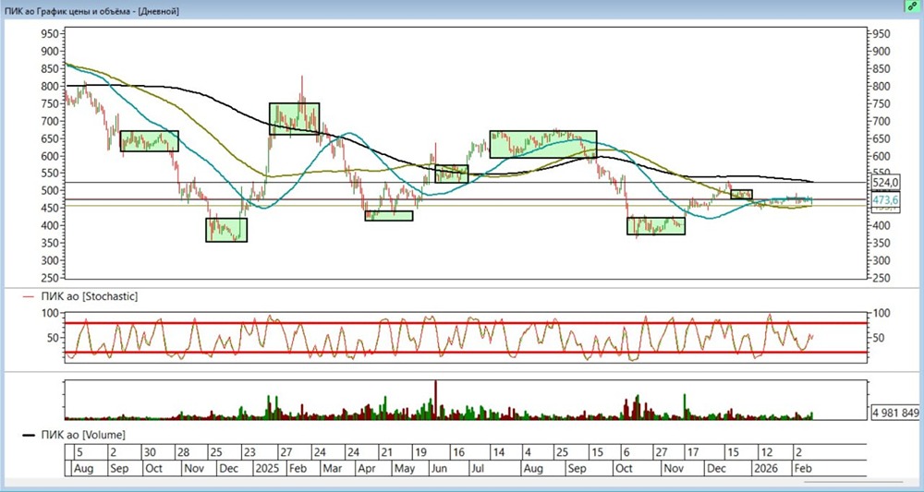Select the 473,6 current price label
Screen dimensions: 924x492
pyautogui.click(x=884, y=200)
